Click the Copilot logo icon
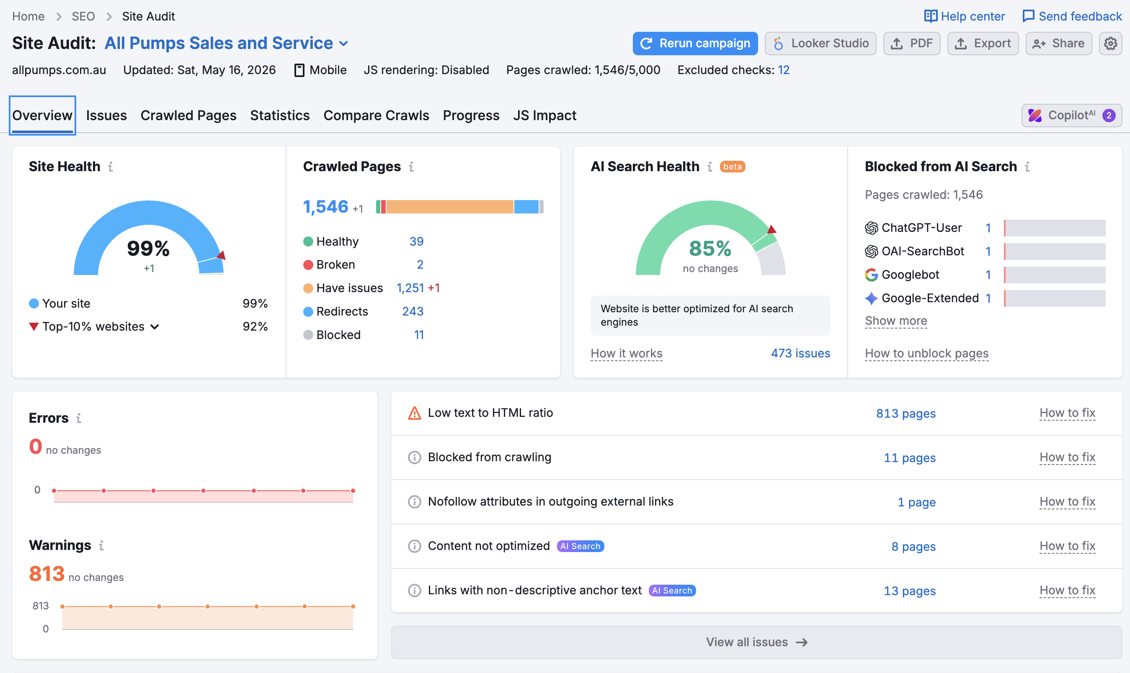This screenshot has height=673, width=1130. (x=1035, y=116)
